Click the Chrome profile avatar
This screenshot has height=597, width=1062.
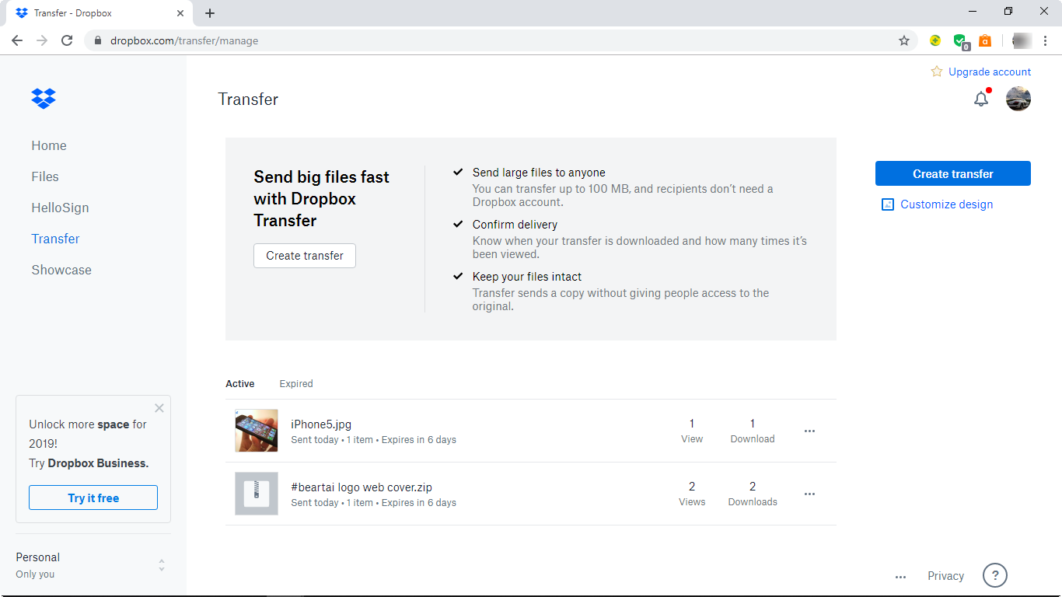1022,40
